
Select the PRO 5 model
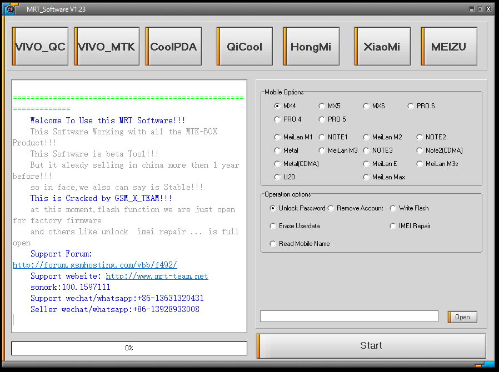click(332, 119)
